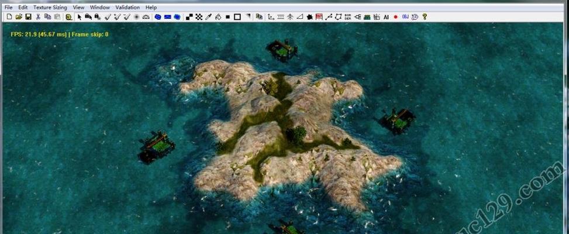
Task: Click the blue rectangle water area icon
Action: coord(167,17)
